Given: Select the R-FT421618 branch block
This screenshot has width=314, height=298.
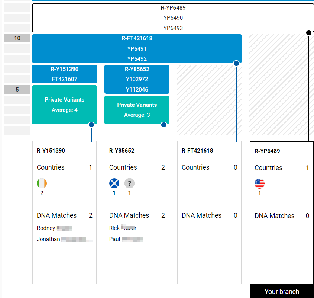Looking at the screenshot, I should coord(137,48).
